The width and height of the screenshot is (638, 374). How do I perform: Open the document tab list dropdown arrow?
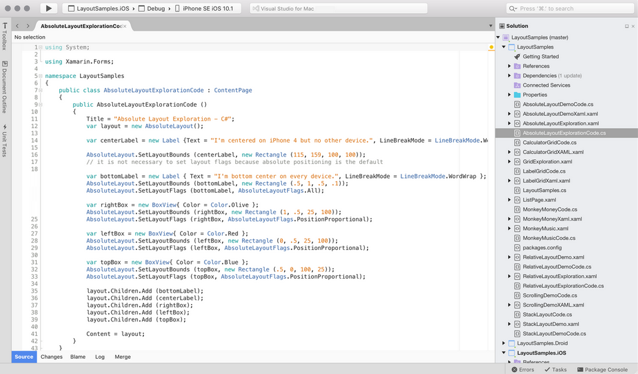pyautogui.click(x=490, y=26)
